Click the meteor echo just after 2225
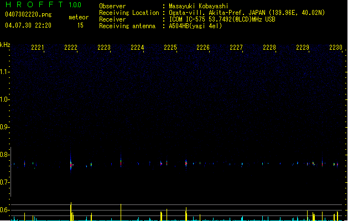The image size is (348, 221). (186, 163)
